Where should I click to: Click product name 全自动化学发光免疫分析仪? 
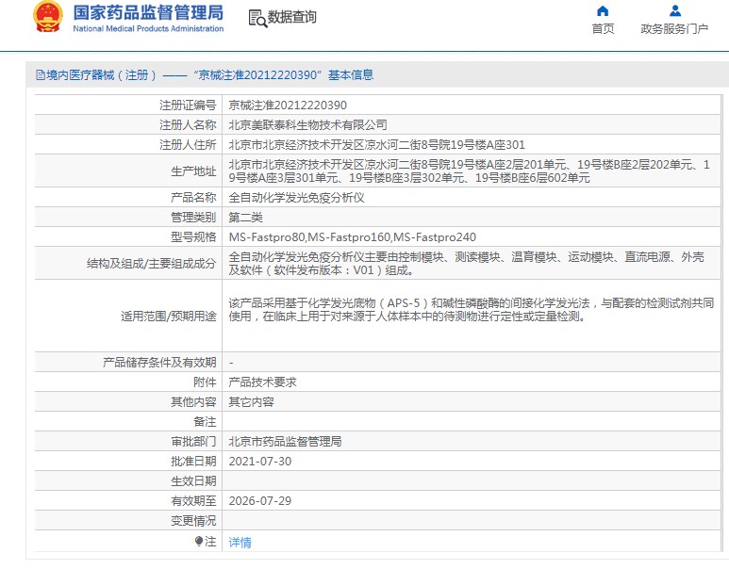point(297,198)
